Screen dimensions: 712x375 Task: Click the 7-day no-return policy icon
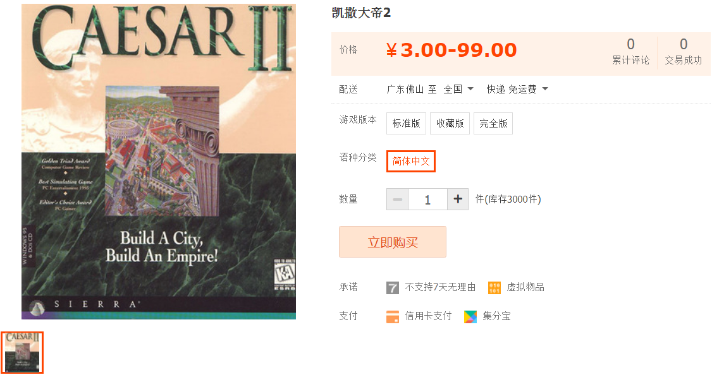[392, 287]
